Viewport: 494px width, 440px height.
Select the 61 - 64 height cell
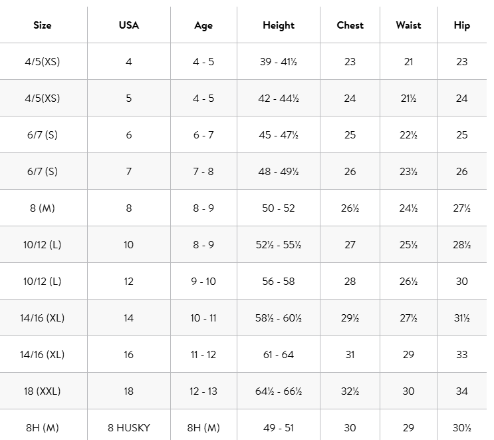click(278, 355)
